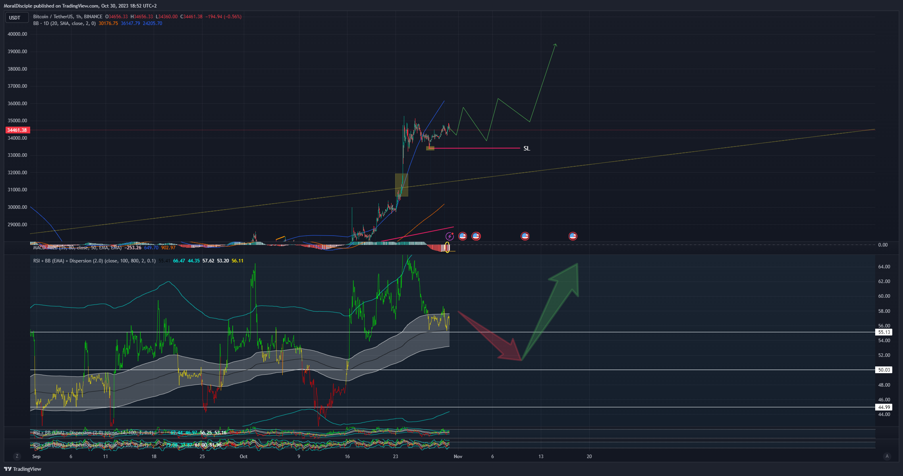The image size is (903, 476).
Task: Click the Bitcoin / TetherUS symbol title
Action: (x=68, y=17)
